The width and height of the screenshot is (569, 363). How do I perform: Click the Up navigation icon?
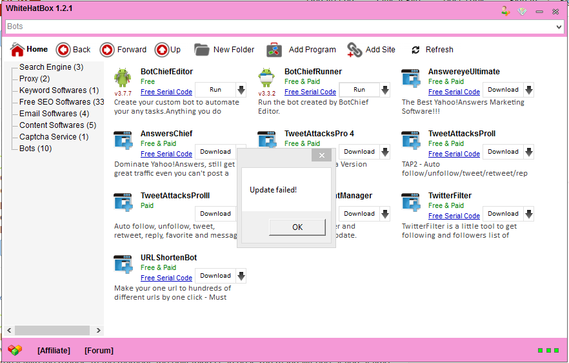[161, 50]
